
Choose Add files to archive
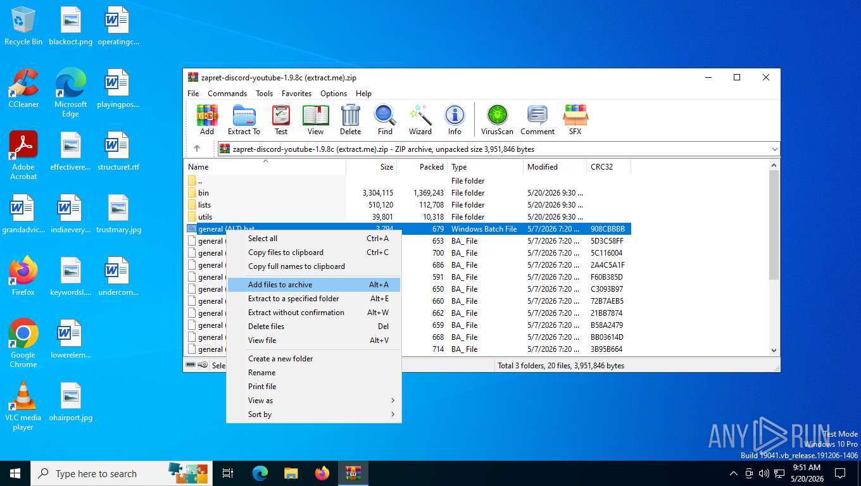314,285
